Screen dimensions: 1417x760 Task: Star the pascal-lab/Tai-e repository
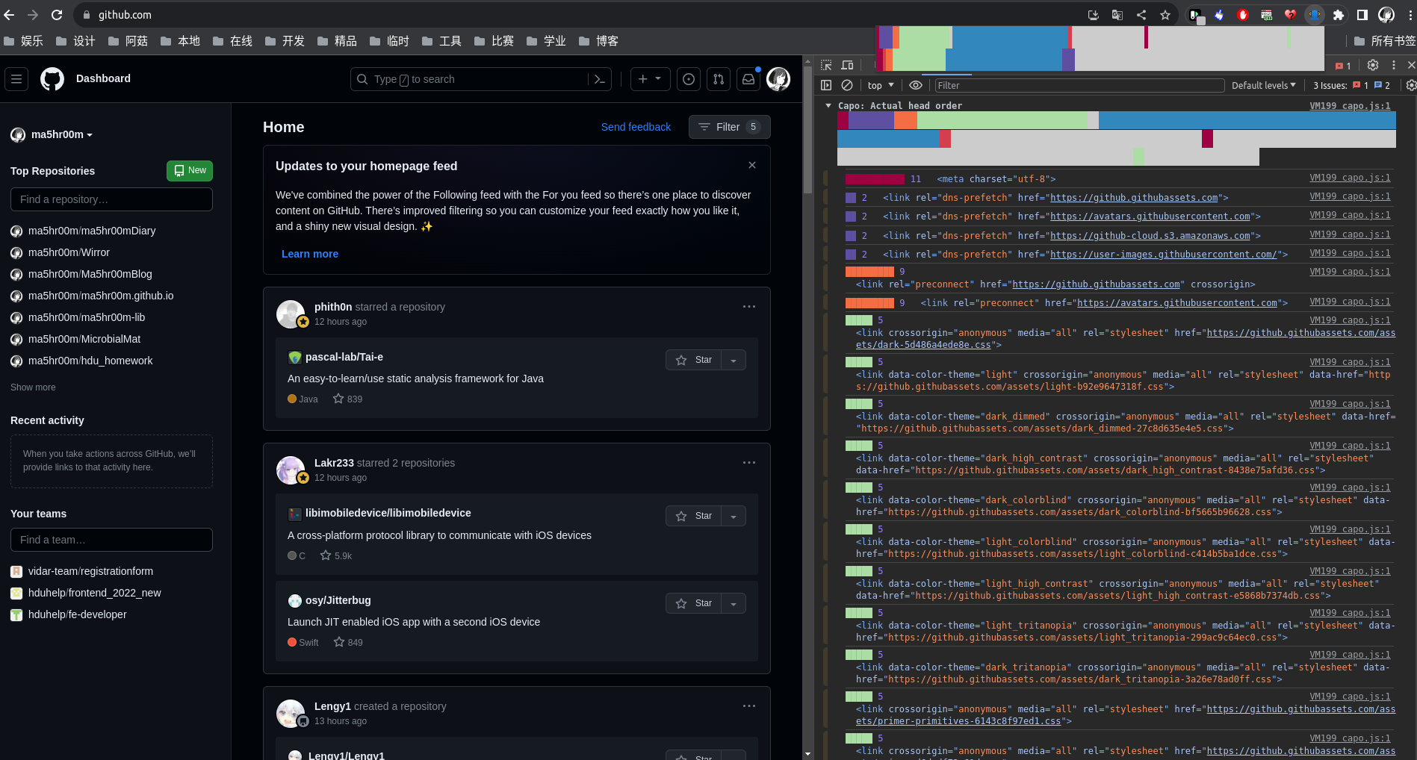click(x=693, y=360)
